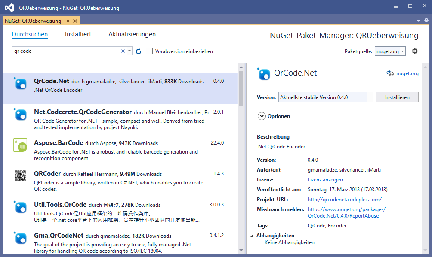Viewport: 432px width, 257px height.
Task: Click the refresh icon next to search box
Action: [x=139, y=51]
